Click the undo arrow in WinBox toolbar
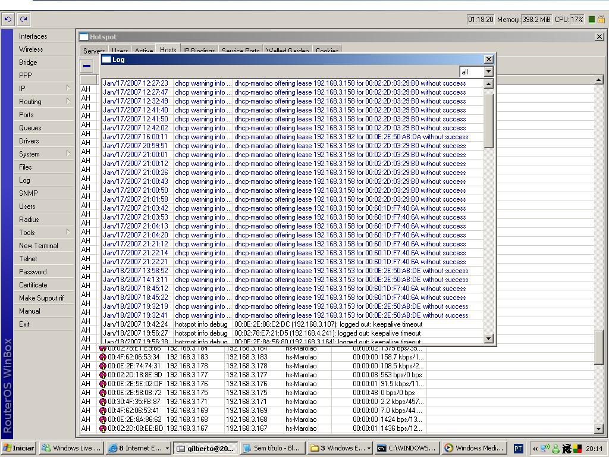This screenshot has width=609, height=457. pos(8,19)
